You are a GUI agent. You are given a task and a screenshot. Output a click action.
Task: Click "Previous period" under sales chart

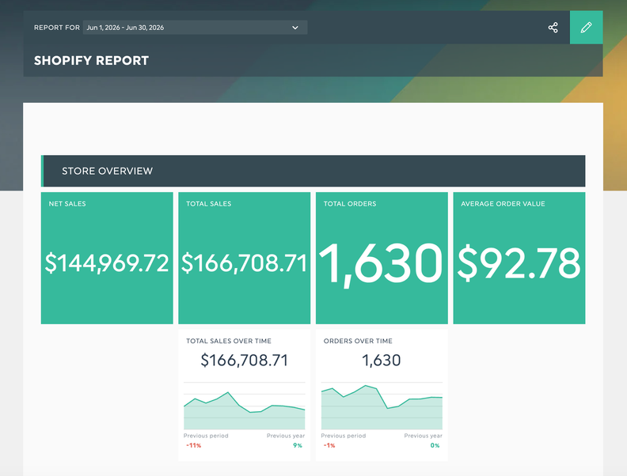[206, 436]
